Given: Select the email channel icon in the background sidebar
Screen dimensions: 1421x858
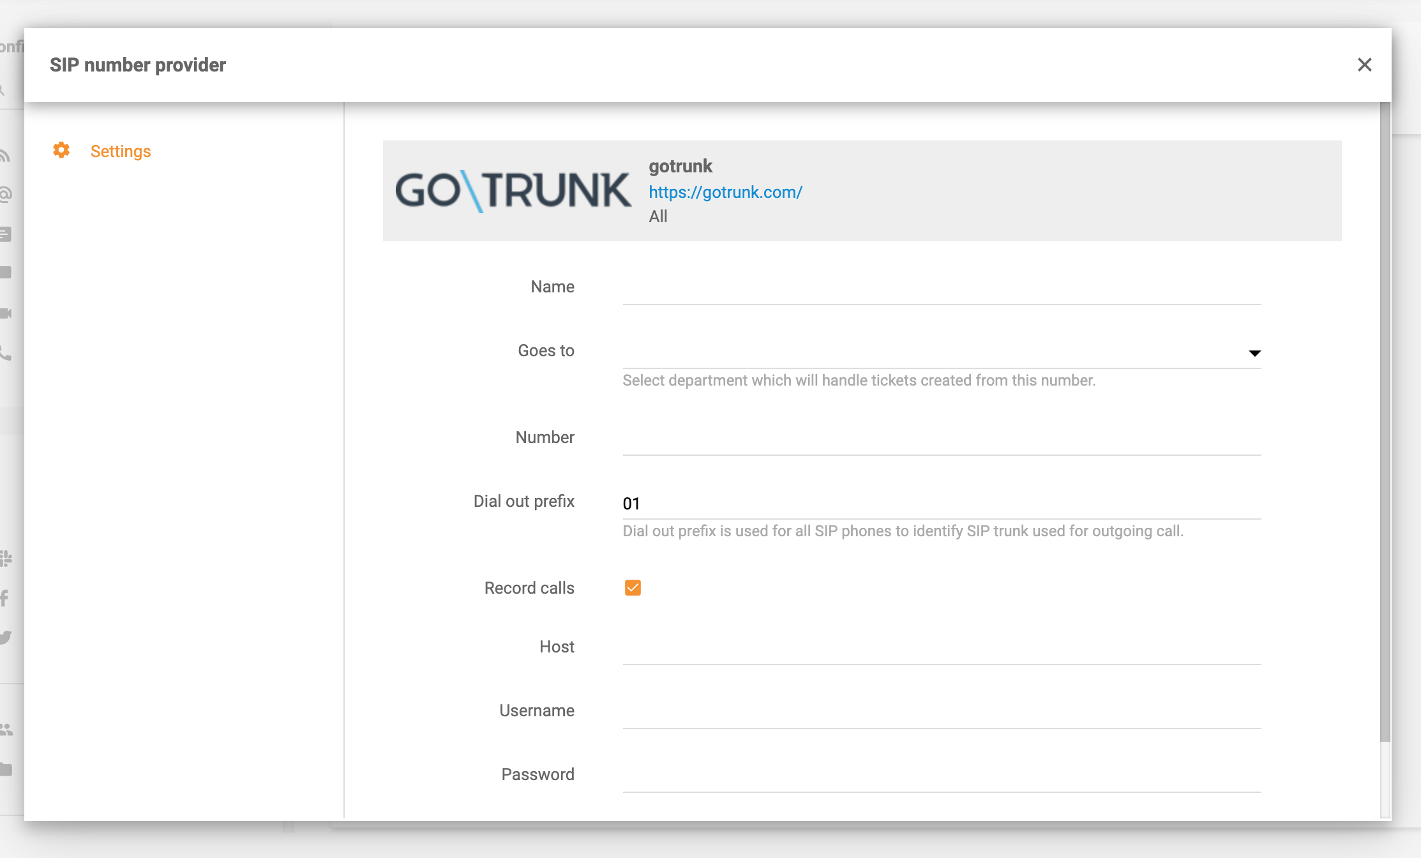Looking at the screenshot, I should click(x=6, y=193).
